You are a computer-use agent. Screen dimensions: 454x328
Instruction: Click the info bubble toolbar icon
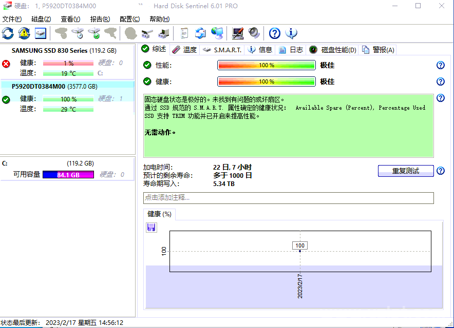(x=291, y=33)
